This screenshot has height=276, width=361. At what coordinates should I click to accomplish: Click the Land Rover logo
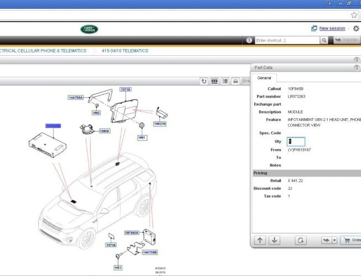pyautogui.click(x=89, y=29)
